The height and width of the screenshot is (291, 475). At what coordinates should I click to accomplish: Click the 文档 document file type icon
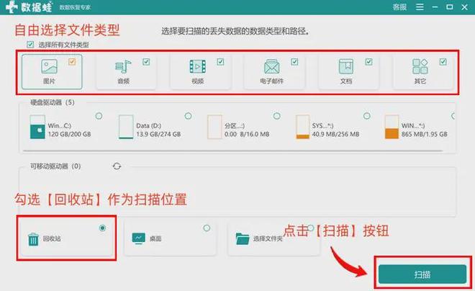click(x=346, y=66)
